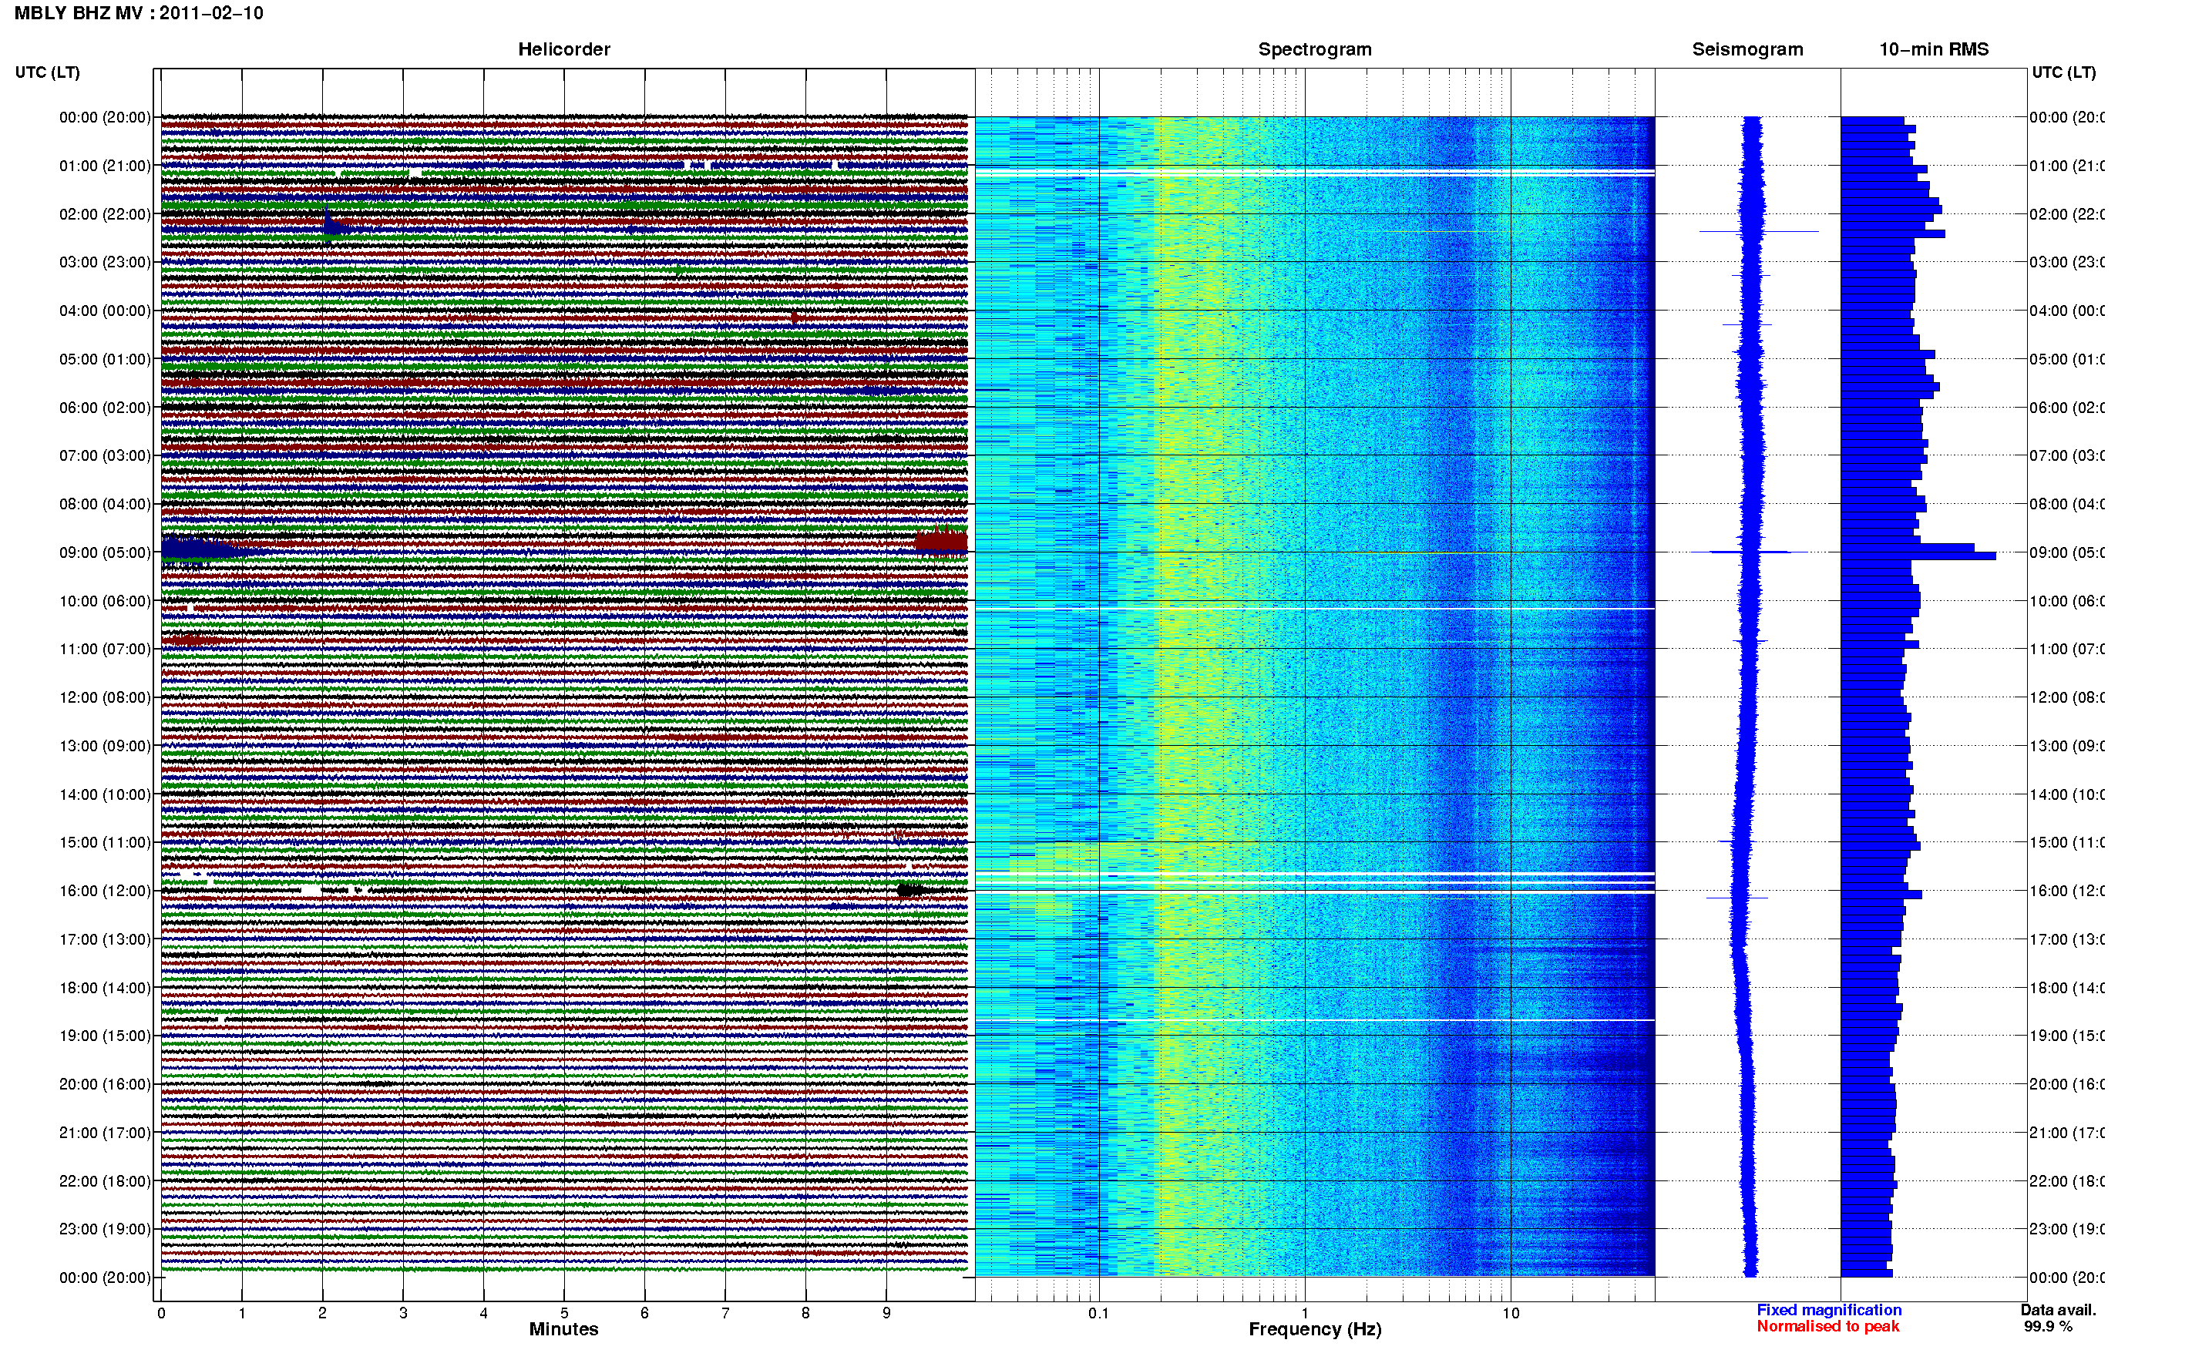The height and width of the screenshot is (1370, 2192).
Task: Click the left '06:00 (02:00)' time label
Action: click(105, 408)
